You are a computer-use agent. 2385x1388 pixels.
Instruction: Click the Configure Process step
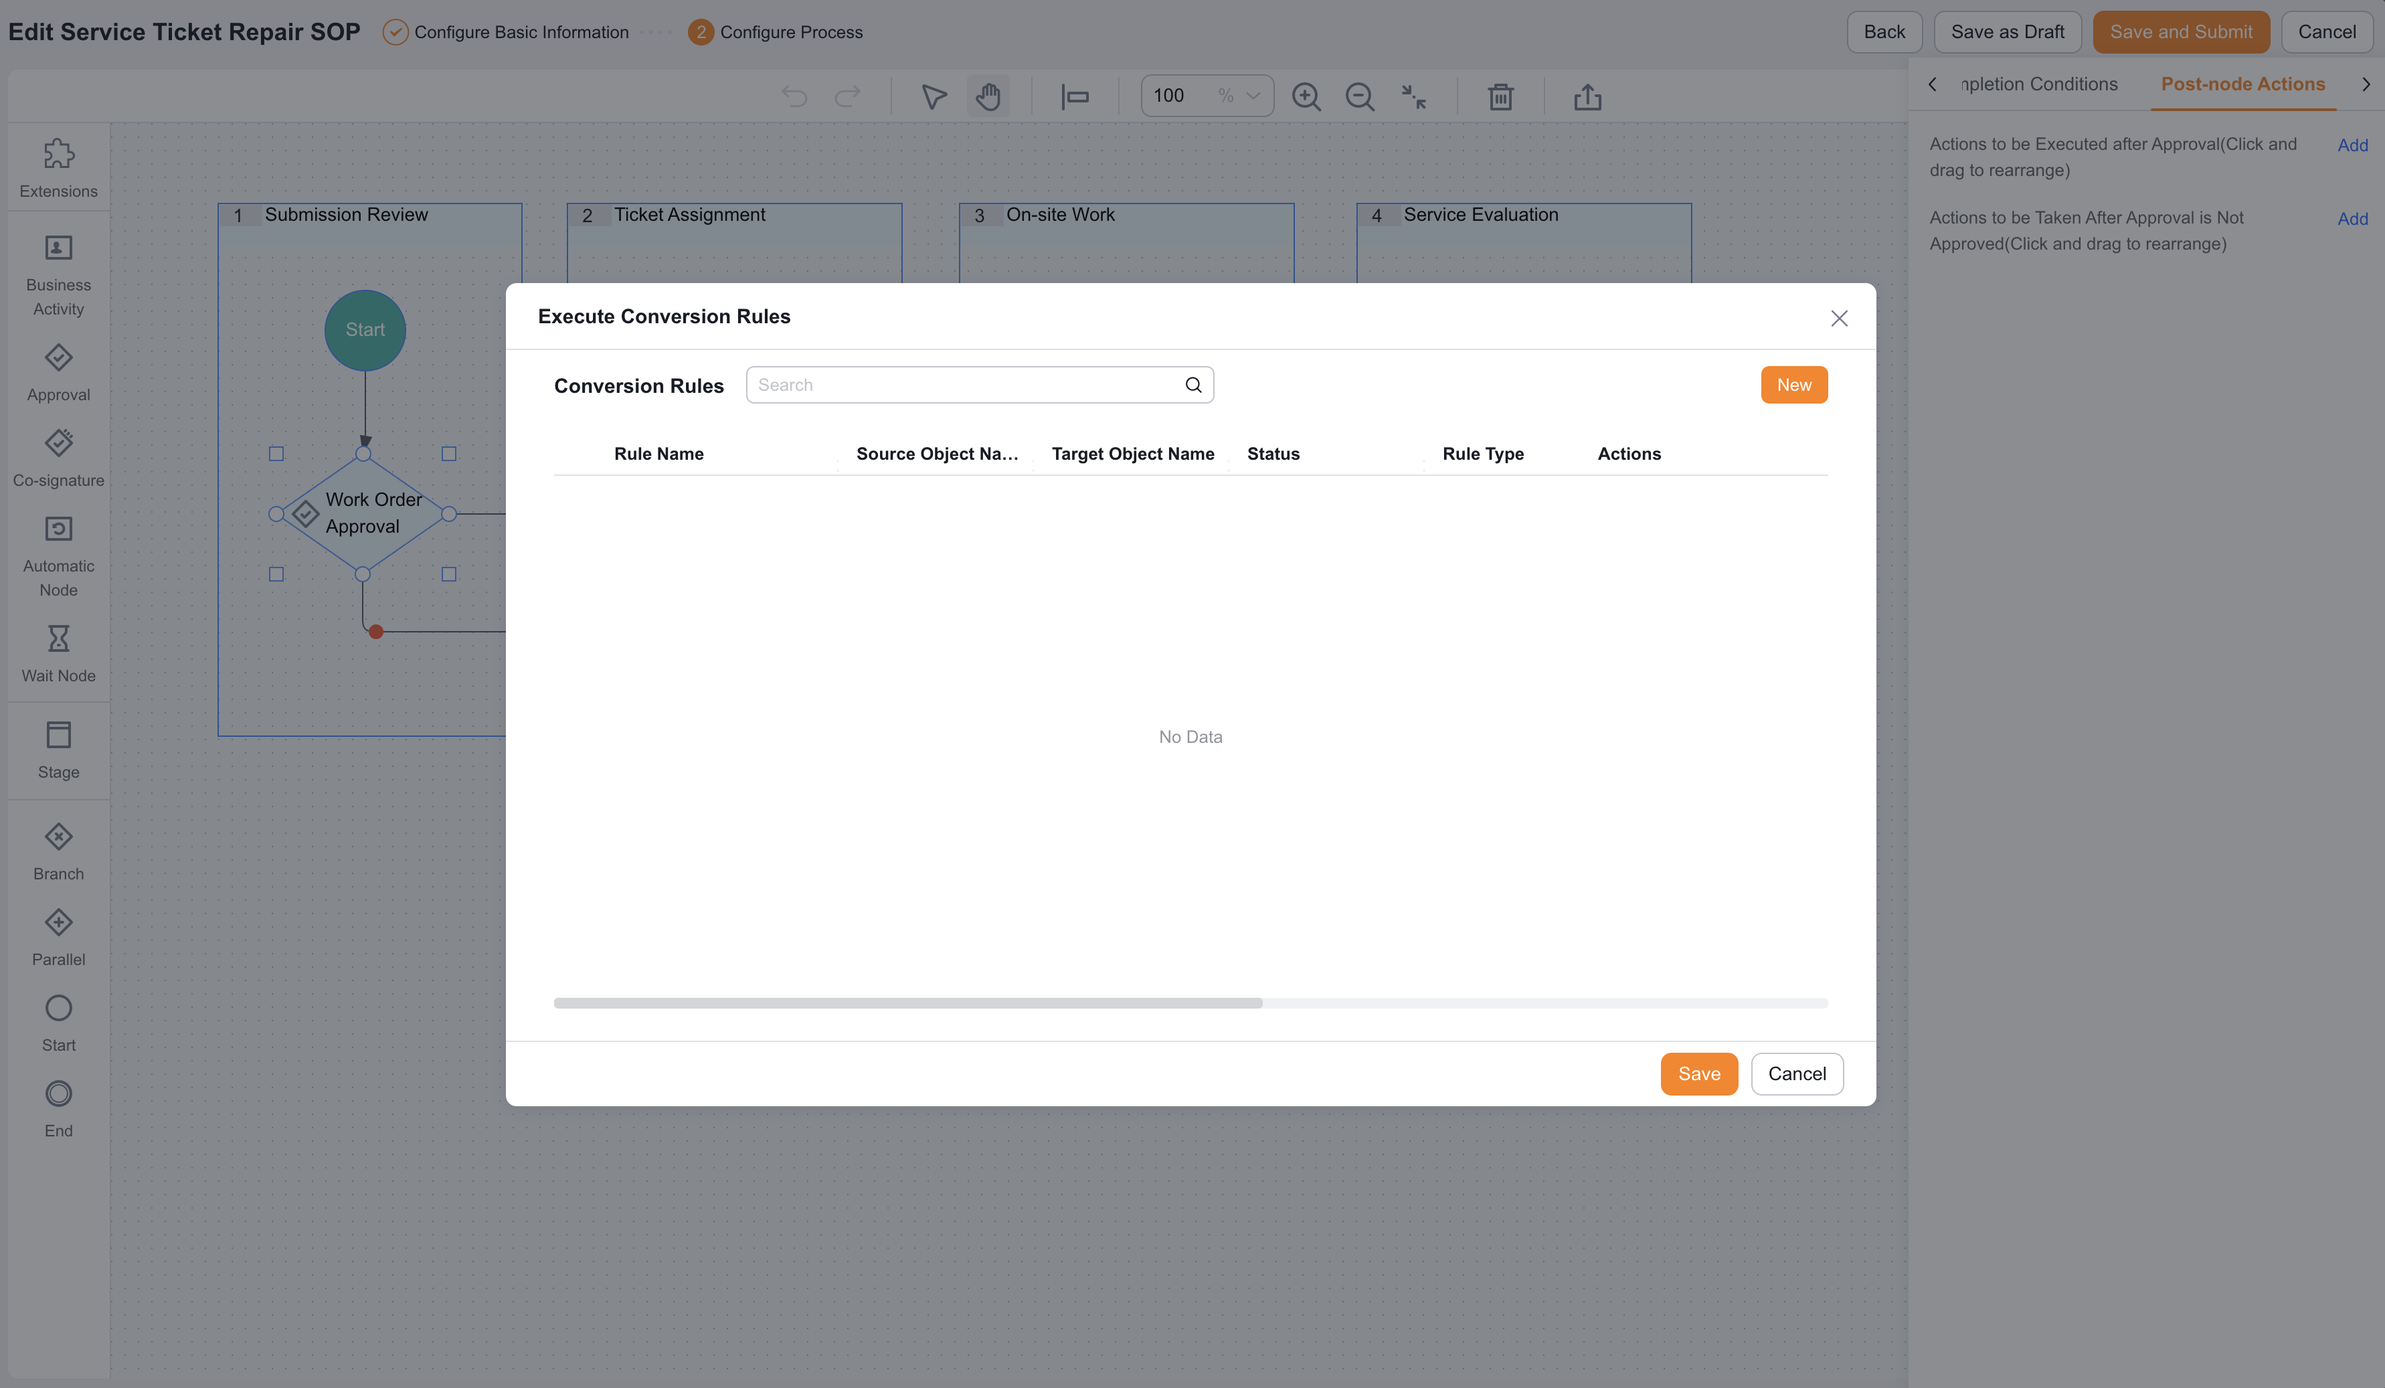click(x=776, y=32)
